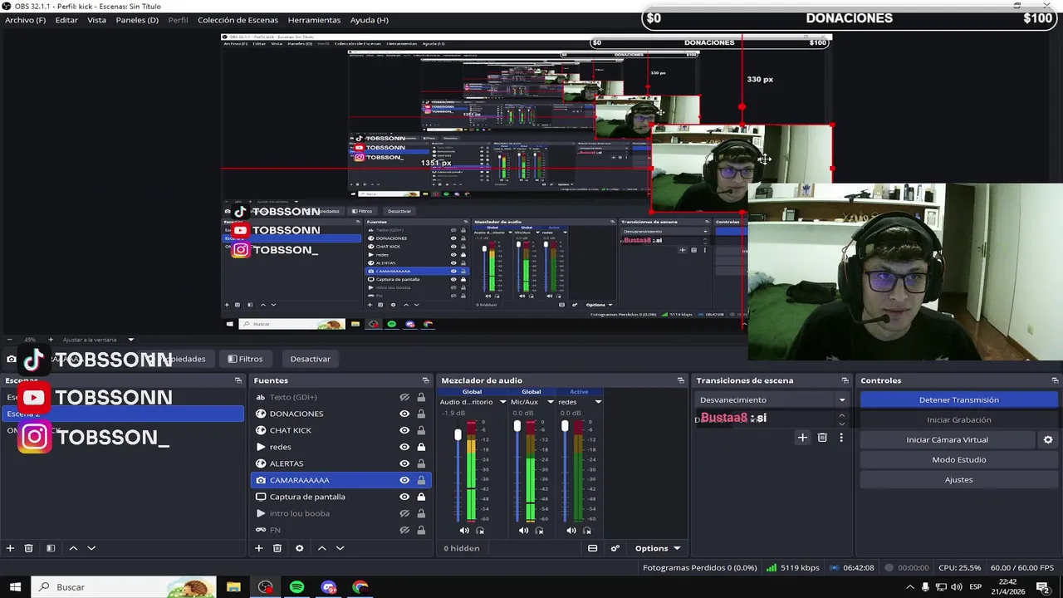This screenshot has height=598, width=1063.
Task: Toggle audio mixer vertical layout icon
Action: click(x=592, y=548)
